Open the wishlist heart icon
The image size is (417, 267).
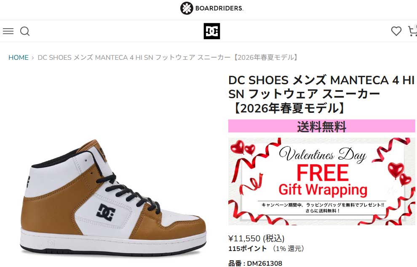pos(396,31)
